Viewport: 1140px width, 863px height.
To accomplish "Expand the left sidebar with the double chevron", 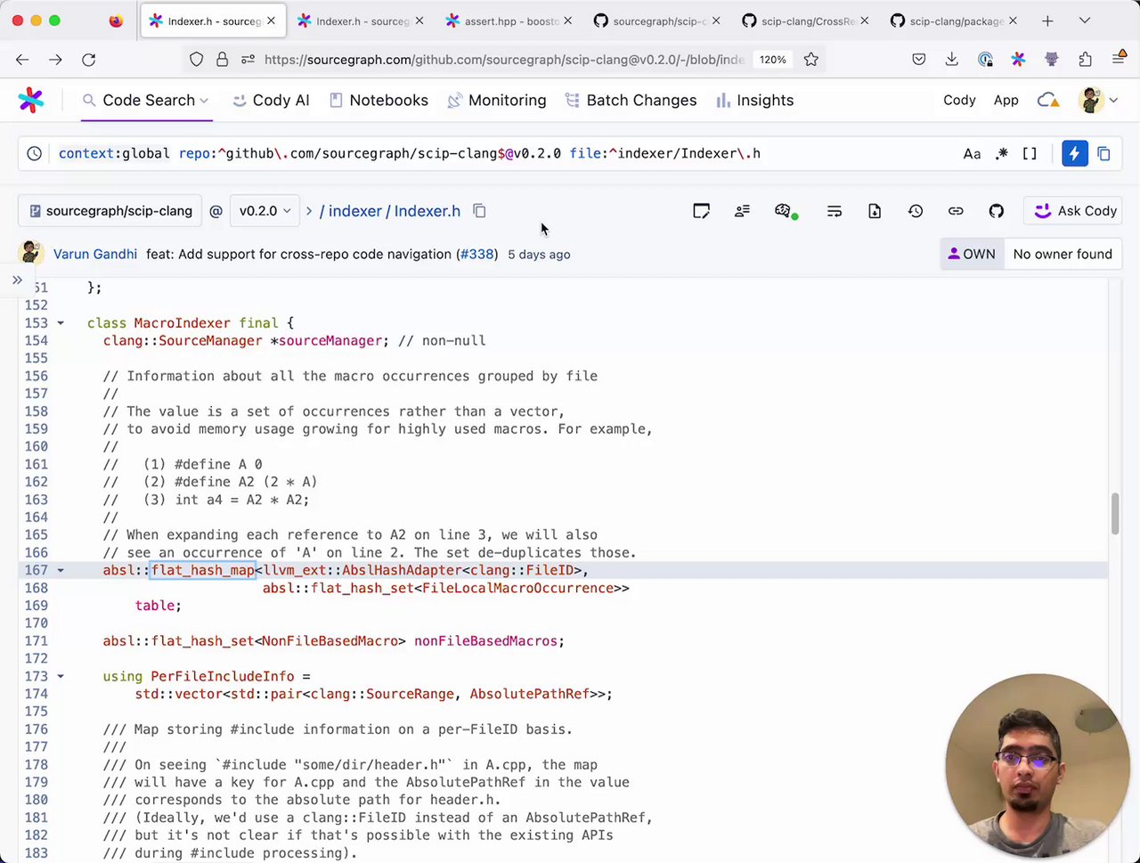I will tap(17, 280).
